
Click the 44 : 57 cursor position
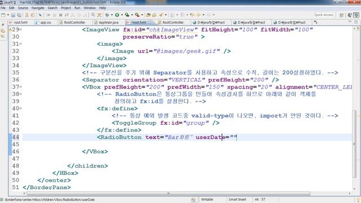260,200
